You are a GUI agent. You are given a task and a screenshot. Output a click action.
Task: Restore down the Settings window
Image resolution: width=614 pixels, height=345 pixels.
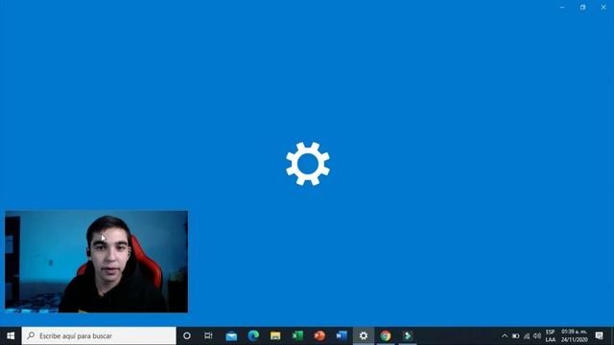point(583,7)
